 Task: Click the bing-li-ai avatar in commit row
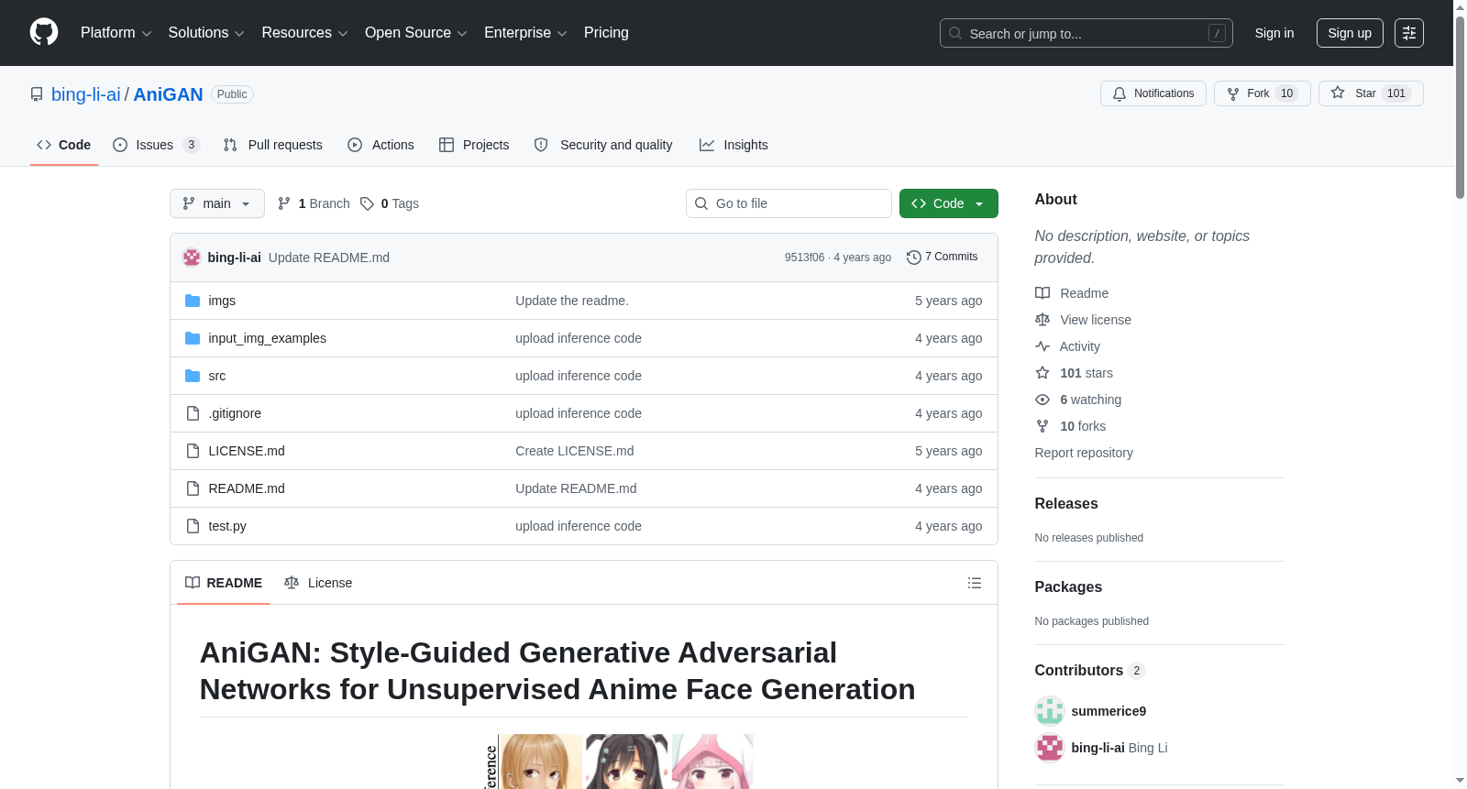click(192, 258)
